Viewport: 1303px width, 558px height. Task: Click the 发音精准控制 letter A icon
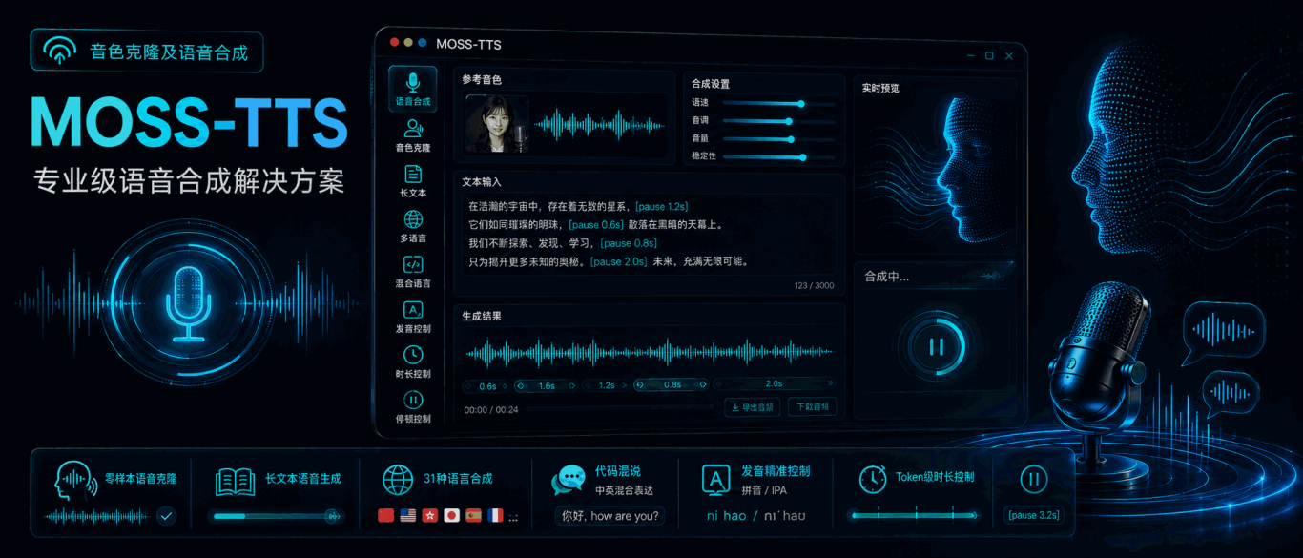pos(715,481)
